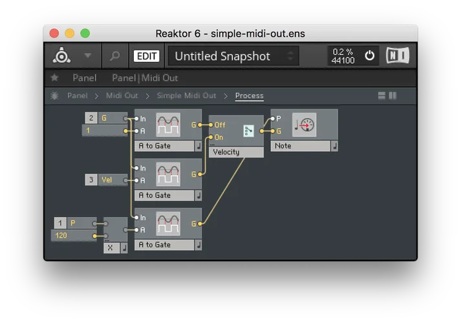Toggle EDIT mode button

click(x=146, y=56)
